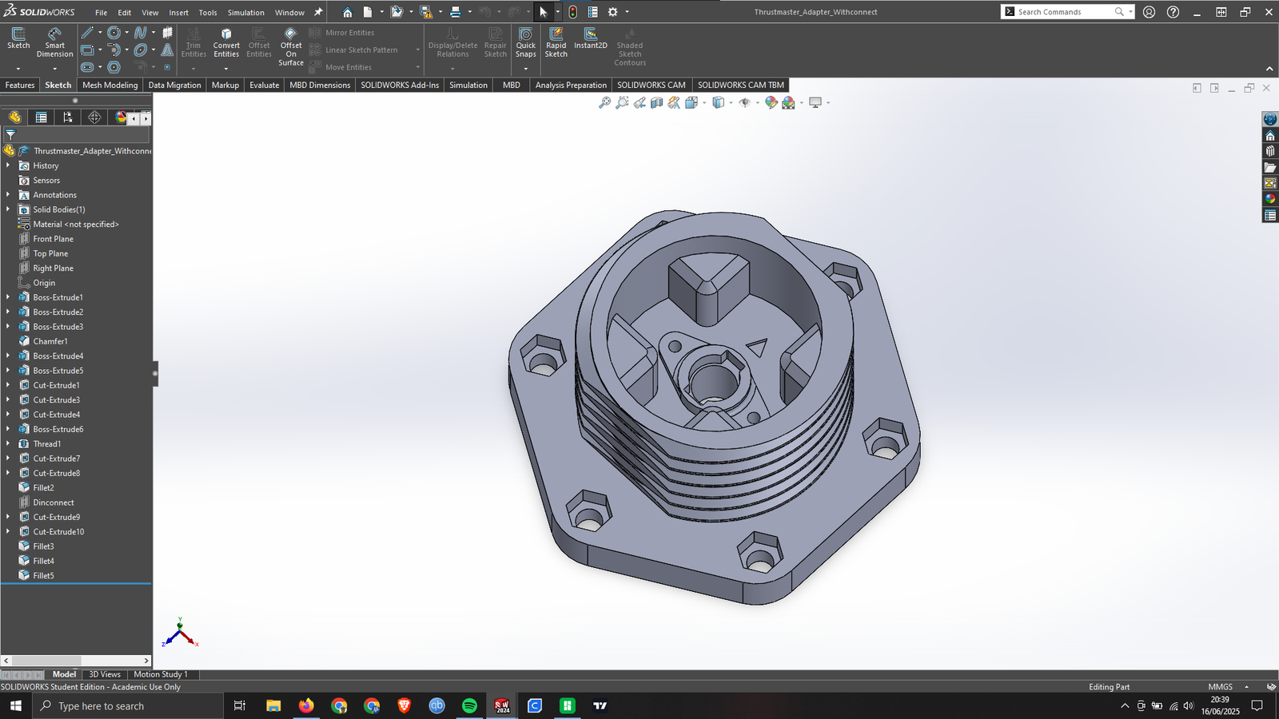
Task: Click the Zoom to Fit icon
Action: (x=605, y=102)
